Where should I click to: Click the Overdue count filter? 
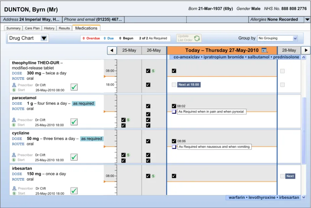(91, 38)
